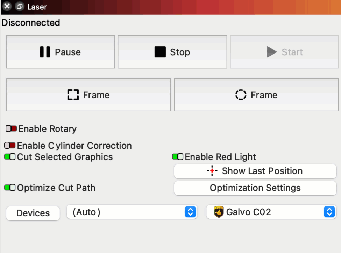Screen dimensions: 341x253
Task: Run the circular rubber-band Frame
Action: [x=256, y=95]
